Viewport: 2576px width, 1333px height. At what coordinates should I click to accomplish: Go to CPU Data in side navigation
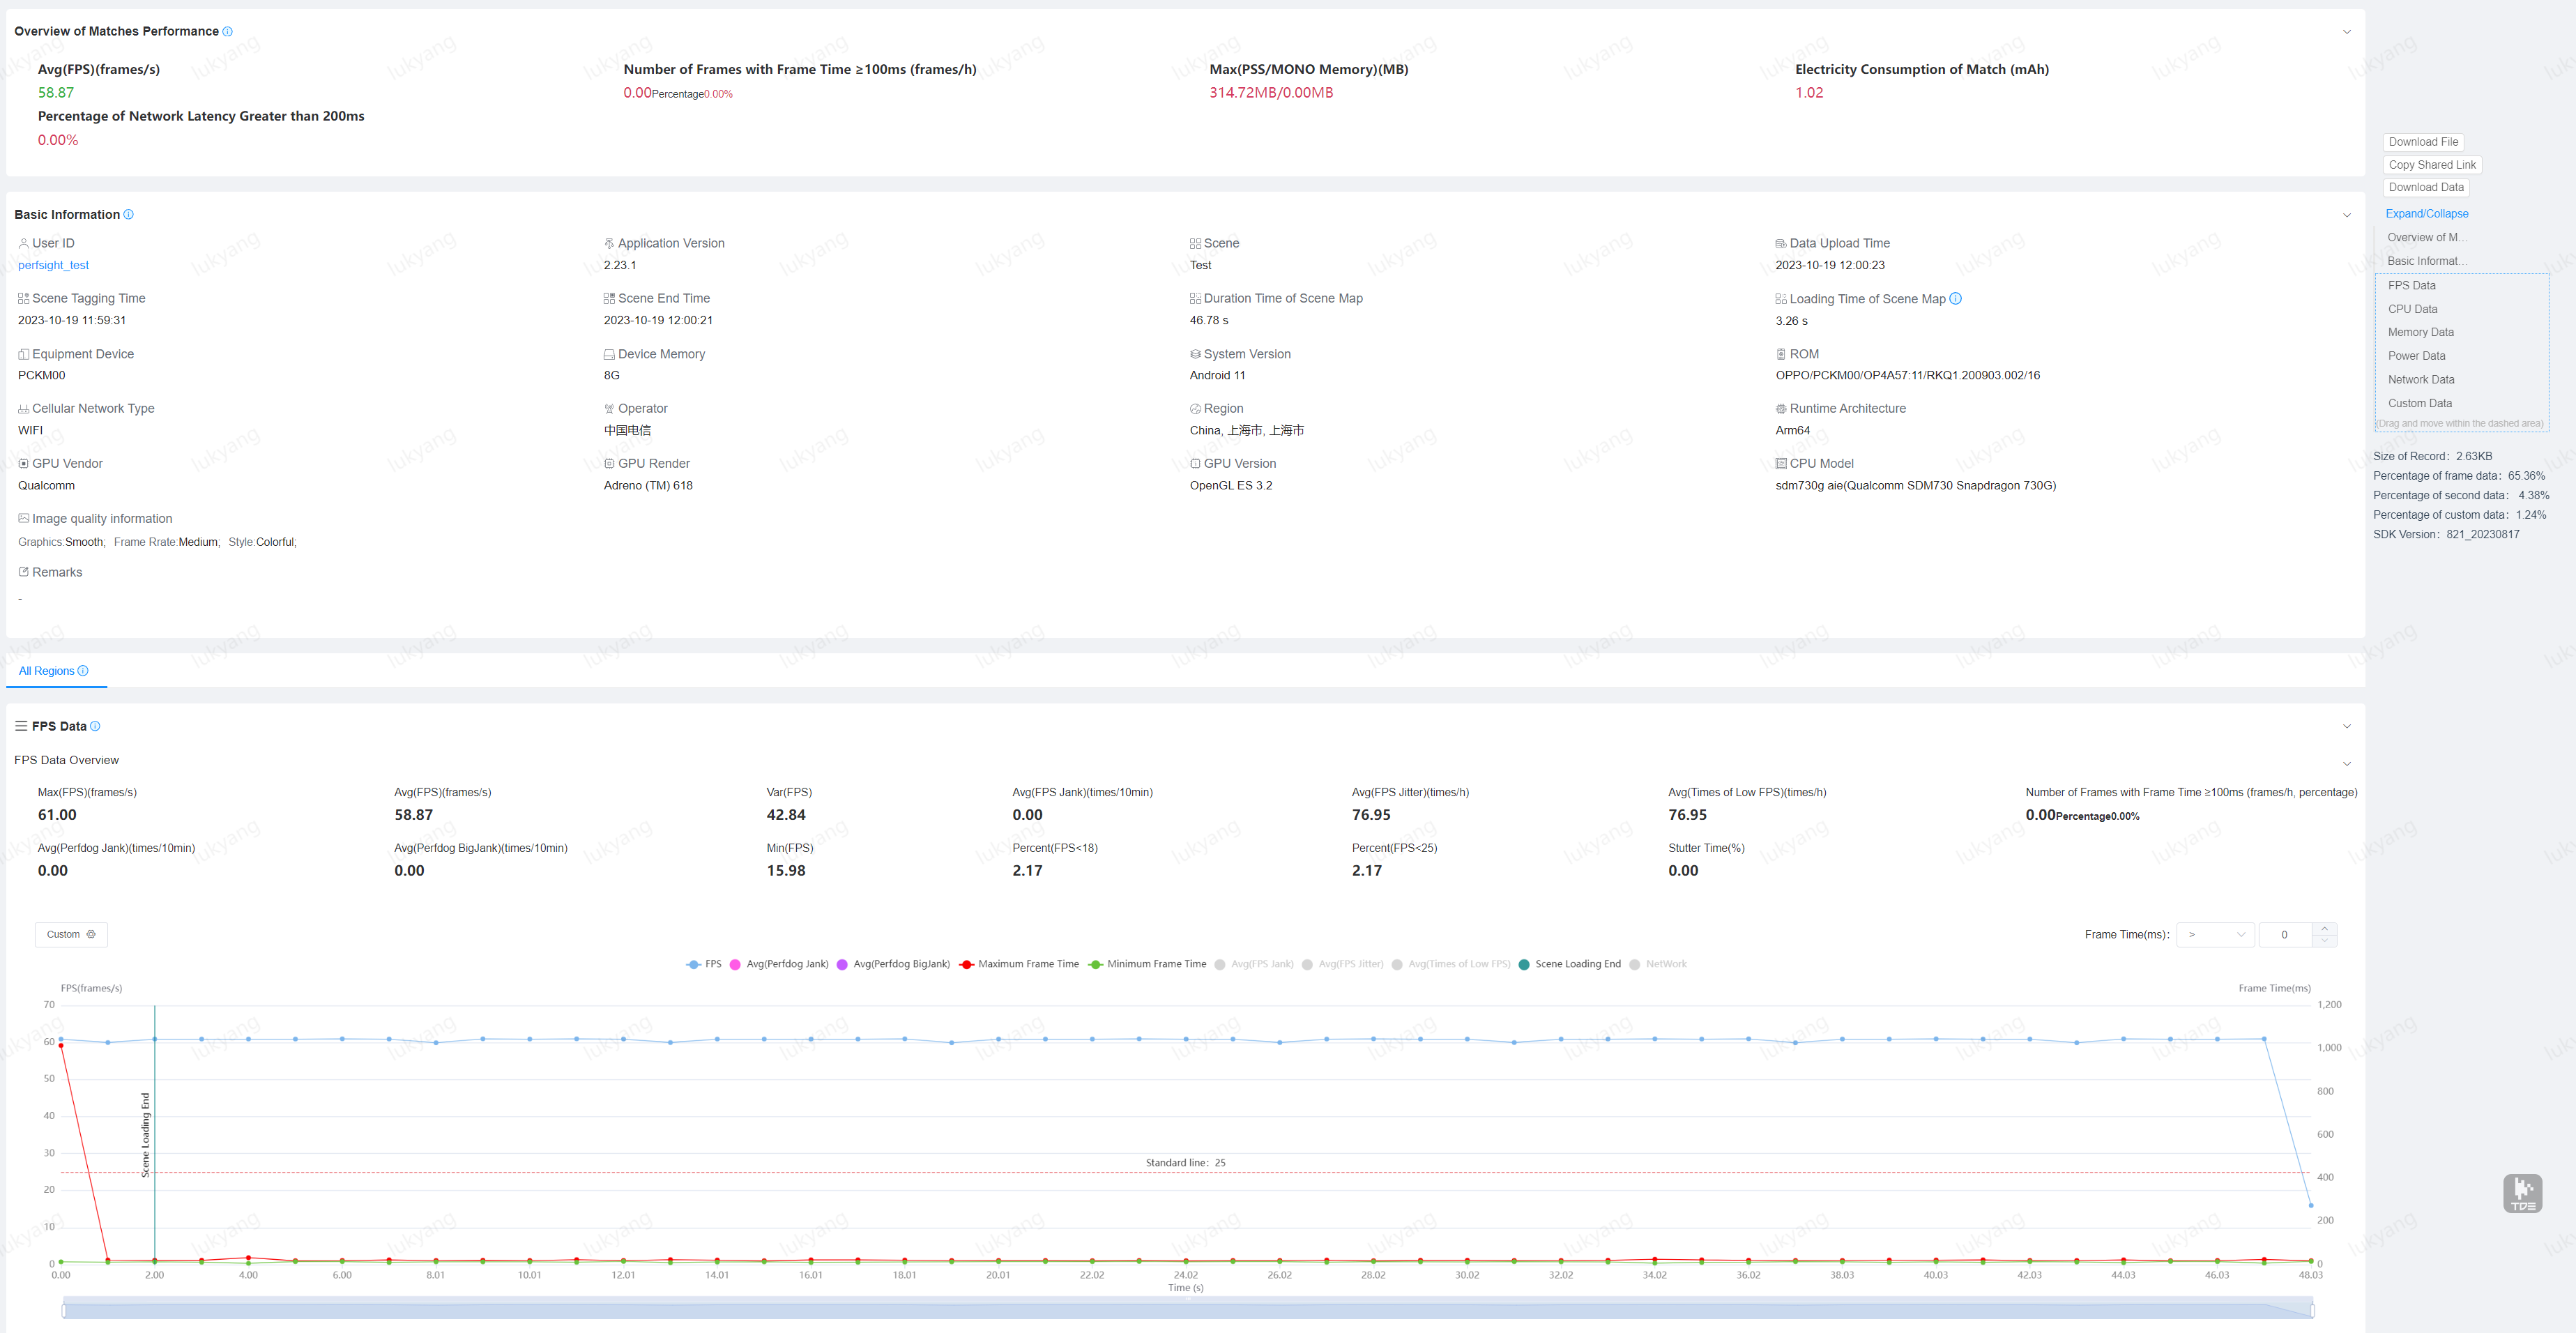pyautogui.click(x=2412, y=309)
